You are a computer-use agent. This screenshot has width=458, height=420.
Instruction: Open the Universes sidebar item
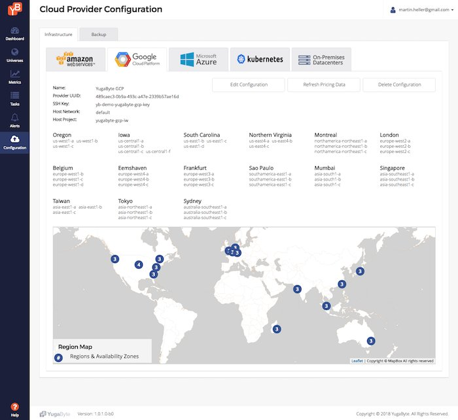(14, 55)
